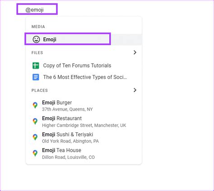Click the blue Docs icon for 6 Most Effective

(x=36, y=77)
